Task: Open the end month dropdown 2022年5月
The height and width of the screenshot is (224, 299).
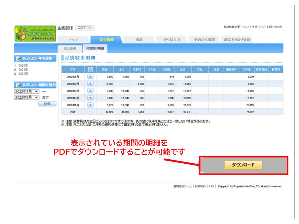Action: click(x=26, y=97)
